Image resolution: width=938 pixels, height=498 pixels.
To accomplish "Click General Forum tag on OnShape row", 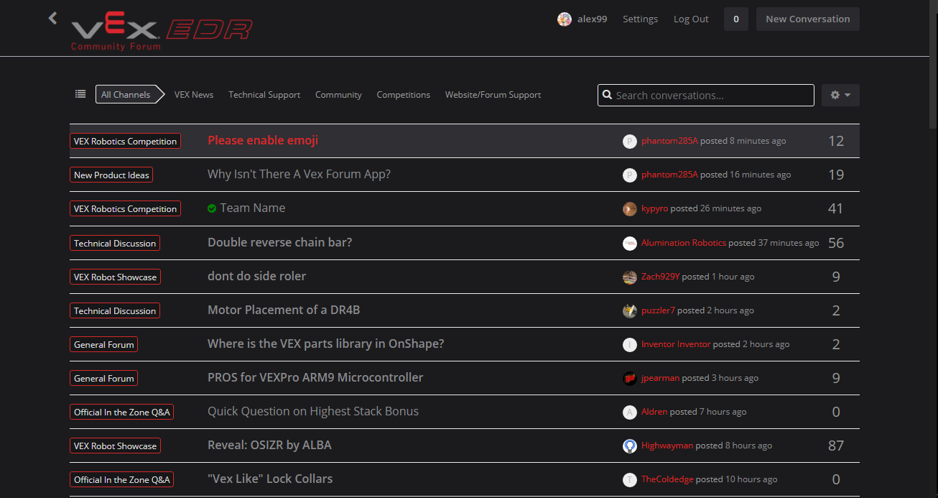I will coord(104,345).
